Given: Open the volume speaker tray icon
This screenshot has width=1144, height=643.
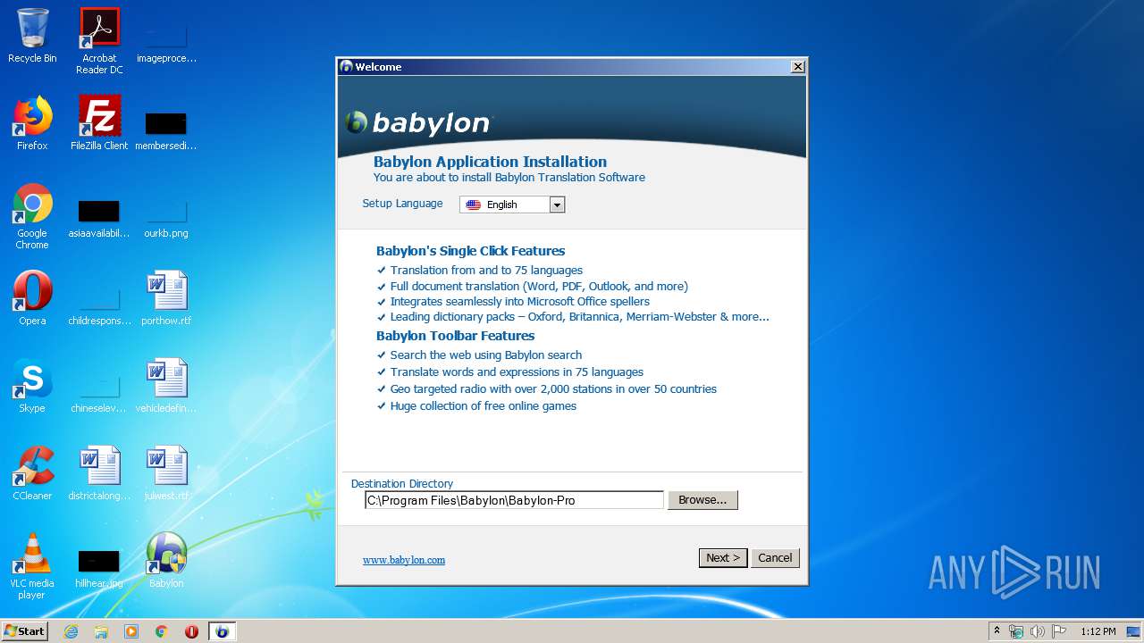Looking at the screenshot, I should coord(1038,631).
